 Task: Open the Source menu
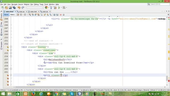point(21,4)
